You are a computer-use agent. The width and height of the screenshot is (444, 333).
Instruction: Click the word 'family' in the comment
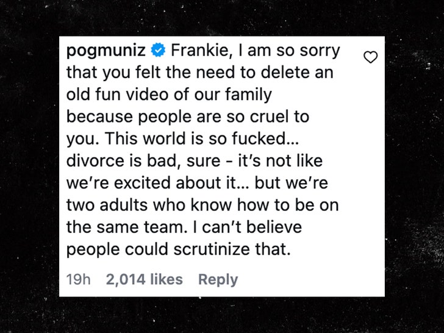point(249,95)
